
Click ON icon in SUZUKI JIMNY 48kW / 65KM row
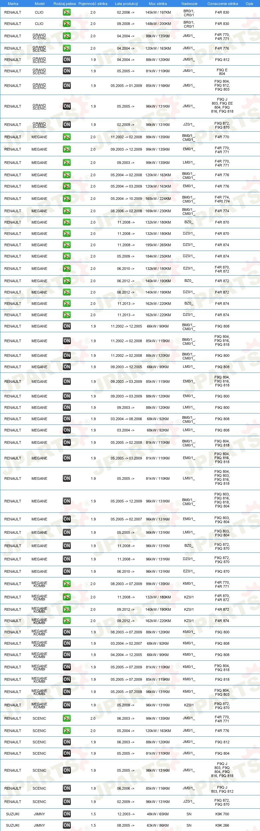point(67,814)
